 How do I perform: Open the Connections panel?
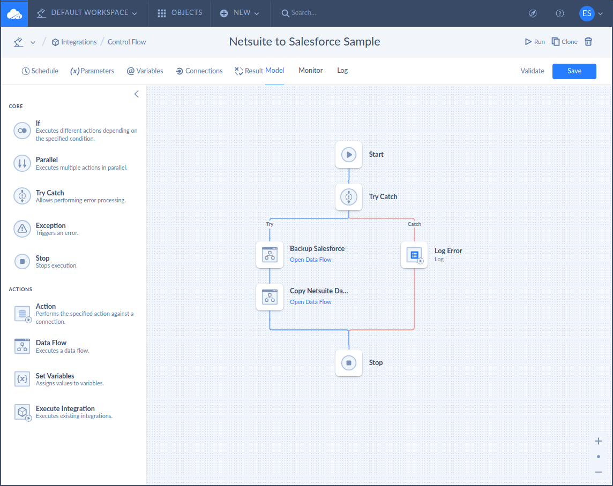click(x=199, y=71)
